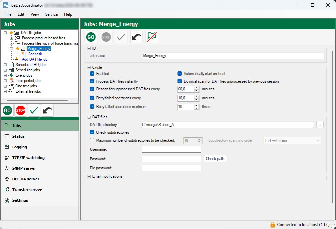Open the File menu
Screen dimensions: 336x229
coord(8,14)
